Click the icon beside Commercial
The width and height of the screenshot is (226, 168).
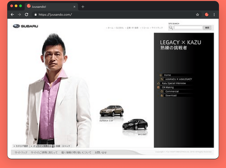(x=162, y=91)
